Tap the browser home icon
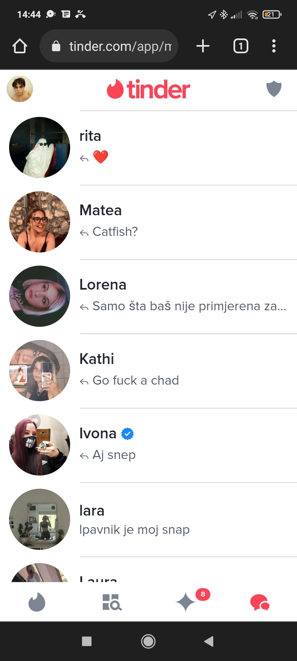Image resolution: width=297 pixels, height=661 pixels. (x=20, y=46)
